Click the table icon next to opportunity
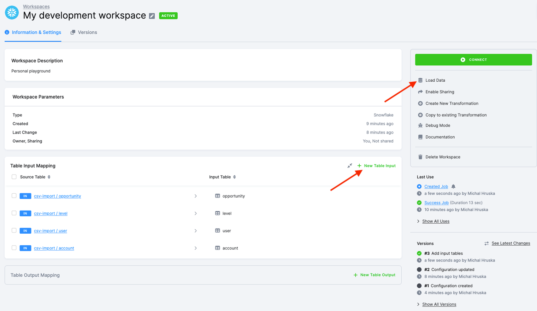Image resolution: width=537 pixels, height=311 pixels. pos(218,196)
